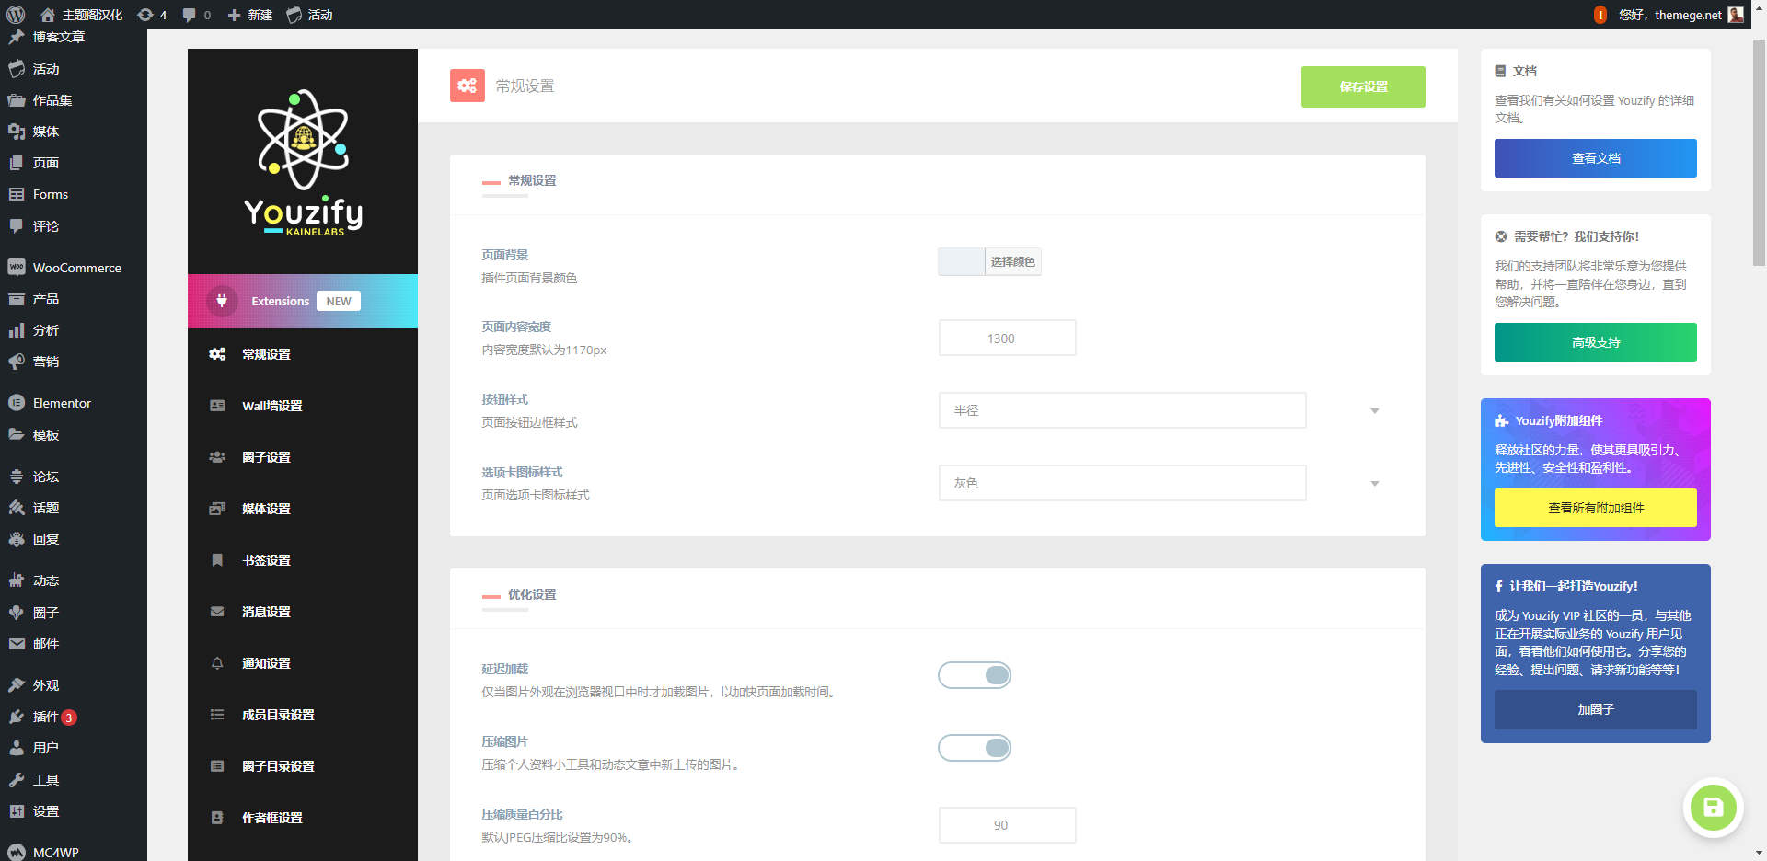Click the arrow beside the 灰色 dropdown

tap(1374, 484)
